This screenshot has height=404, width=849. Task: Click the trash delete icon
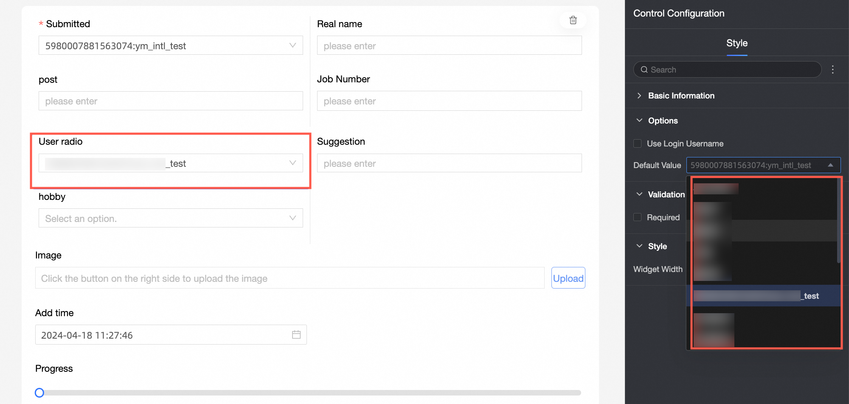point(573,20)
